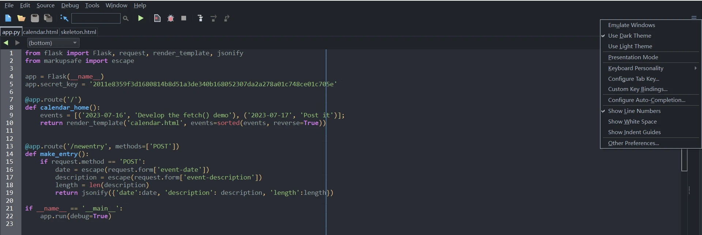The height and width of the screenshot is (235, 702).
Task: Click 'jsonify' call on line 19
Action: (95, 193)
